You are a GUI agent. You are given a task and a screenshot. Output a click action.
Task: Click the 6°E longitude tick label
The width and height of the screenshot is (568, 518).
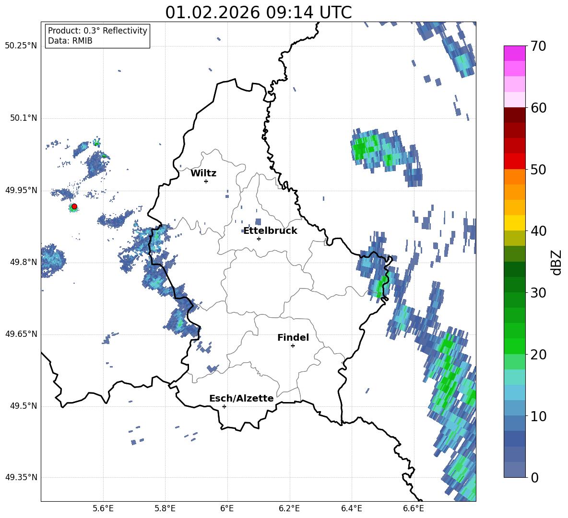pos(227,508)
